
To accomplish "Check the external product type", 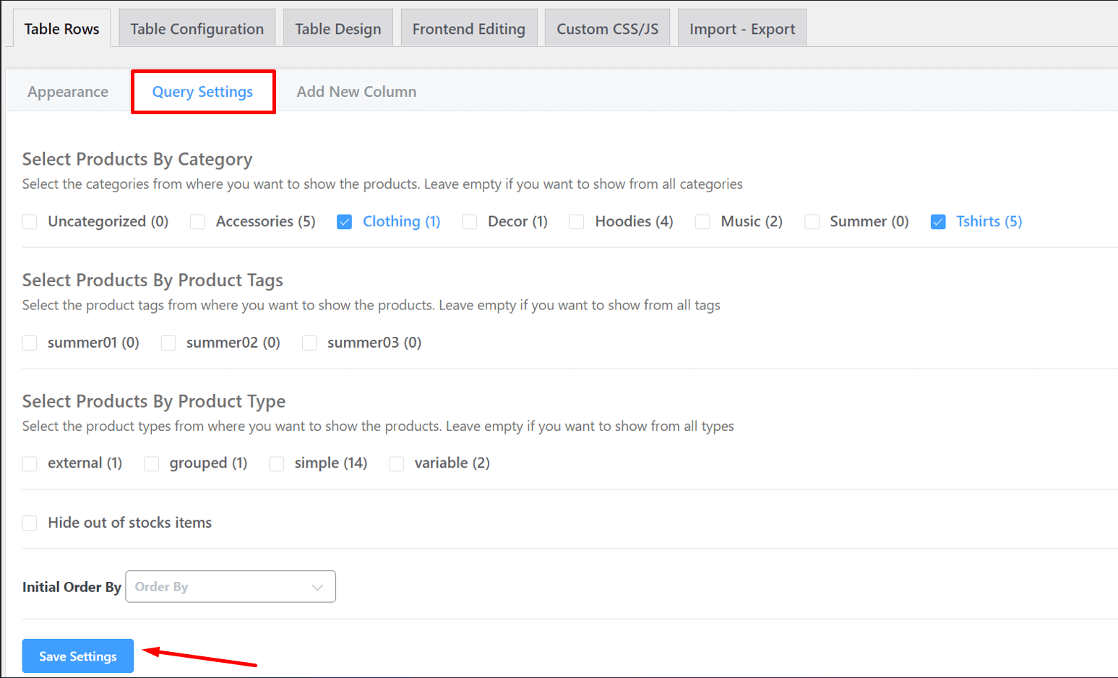I will pyautogui.click(x=29, y=463).
